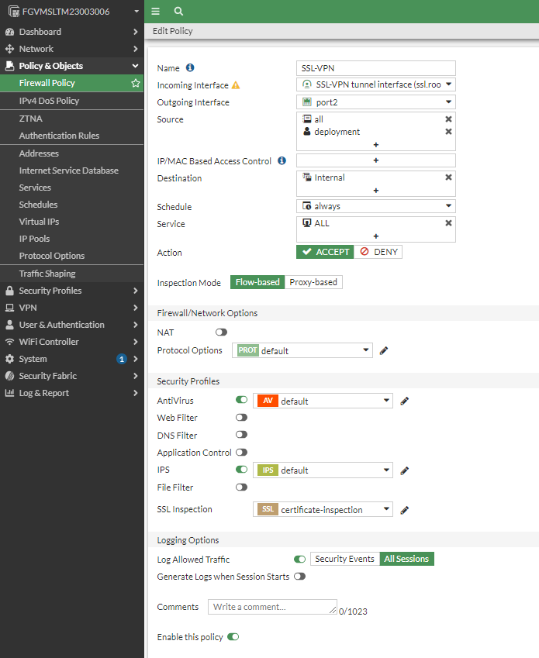Click the Comments text field
The height and width of the screenshot is (658, 539).
tap(271, 607)
